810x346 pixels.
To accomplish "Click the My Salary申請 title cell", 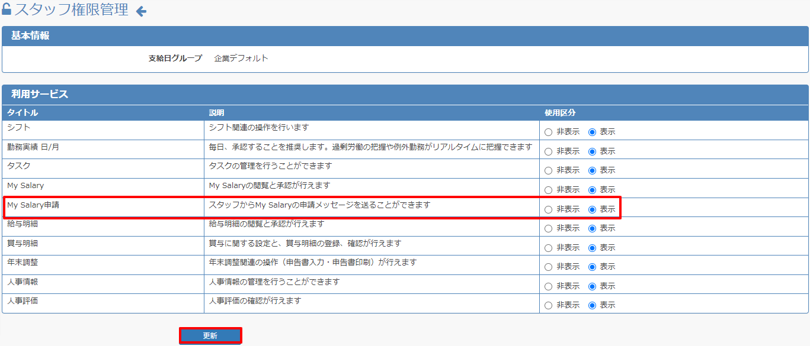I will coord(104,208).
